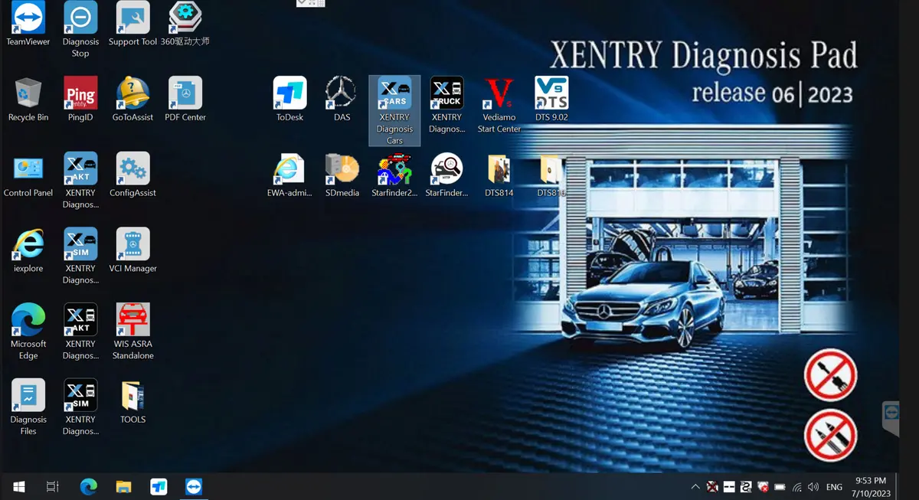Screen dimensions: 919x500
Task: Open the VCI Manager shortcut
Action: coord(132,250)
